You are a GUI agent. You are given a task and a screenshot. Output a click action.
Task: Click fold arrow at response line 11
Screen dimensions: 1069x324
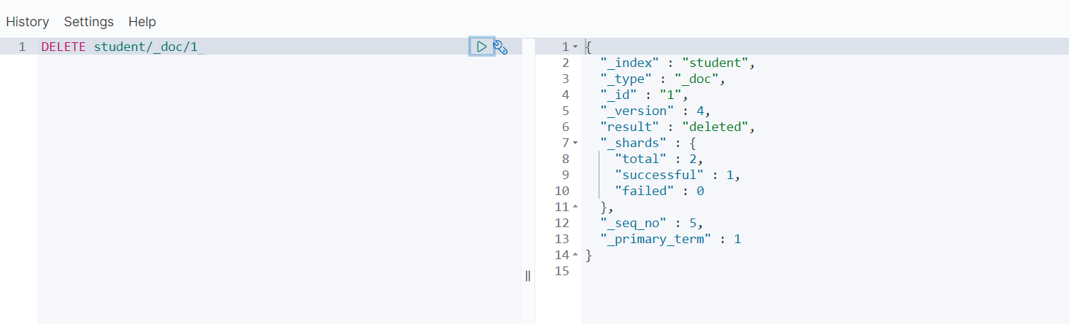575,207
